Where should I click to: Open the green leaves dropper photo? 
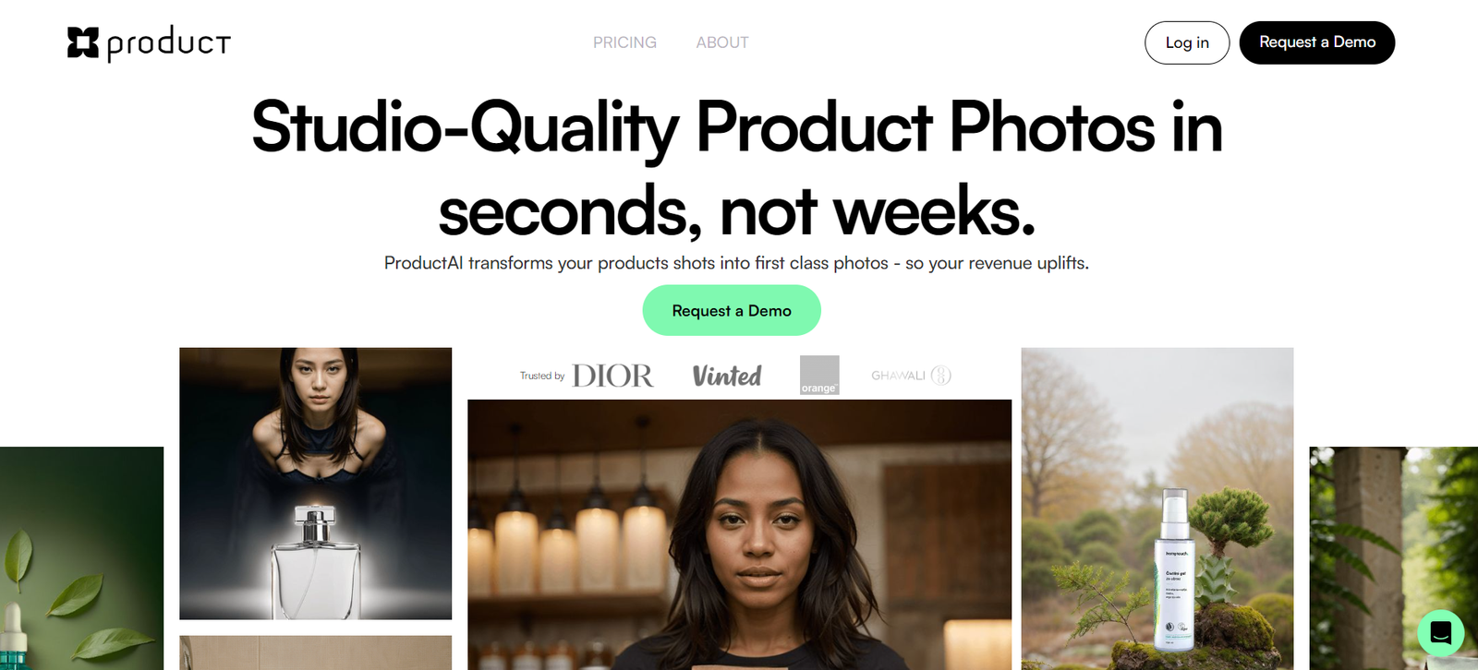(x=81, y=558)
